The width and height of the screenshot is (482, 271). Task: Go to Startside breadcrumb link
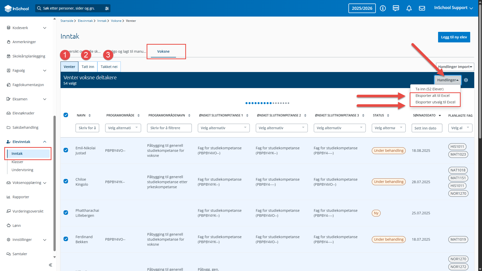pyautogui.click(x=67, y=21)
